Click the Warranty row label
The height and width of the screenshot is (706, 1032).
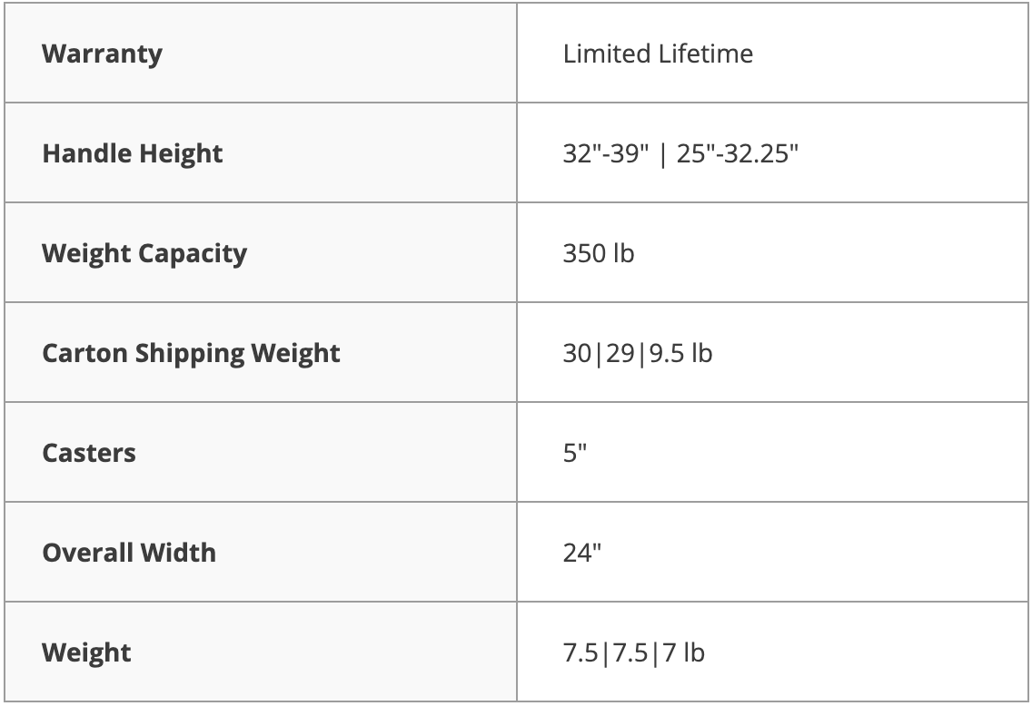(x=102, y=54)
